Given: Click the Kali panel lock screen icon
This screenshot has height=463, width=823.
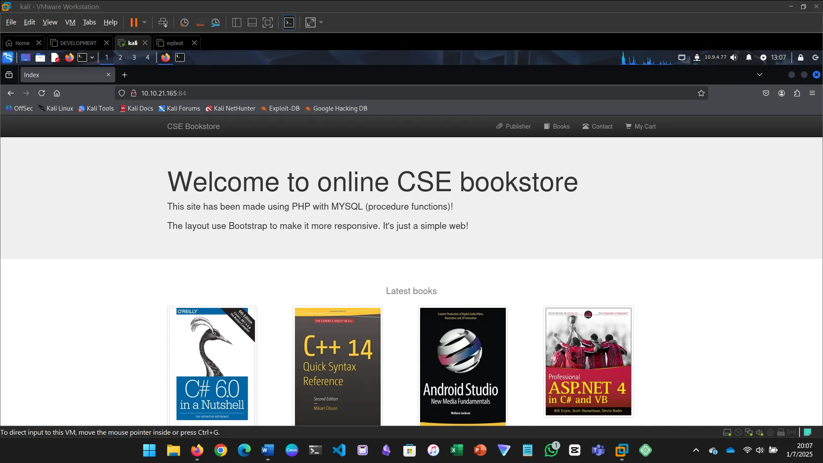Looking at the screenshot, I should click(x=800, y=57).
